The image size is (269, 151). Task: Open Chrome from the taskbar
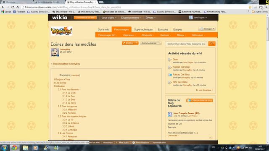(x=14, y=148)
